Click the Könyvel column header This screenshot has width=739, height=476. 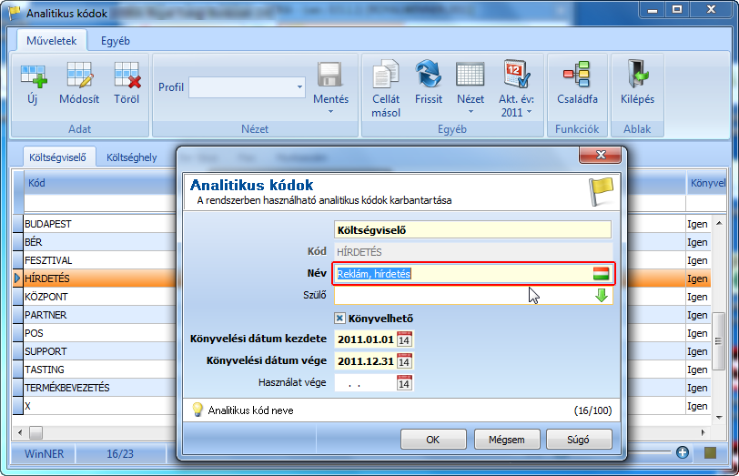tap(707, 183)
